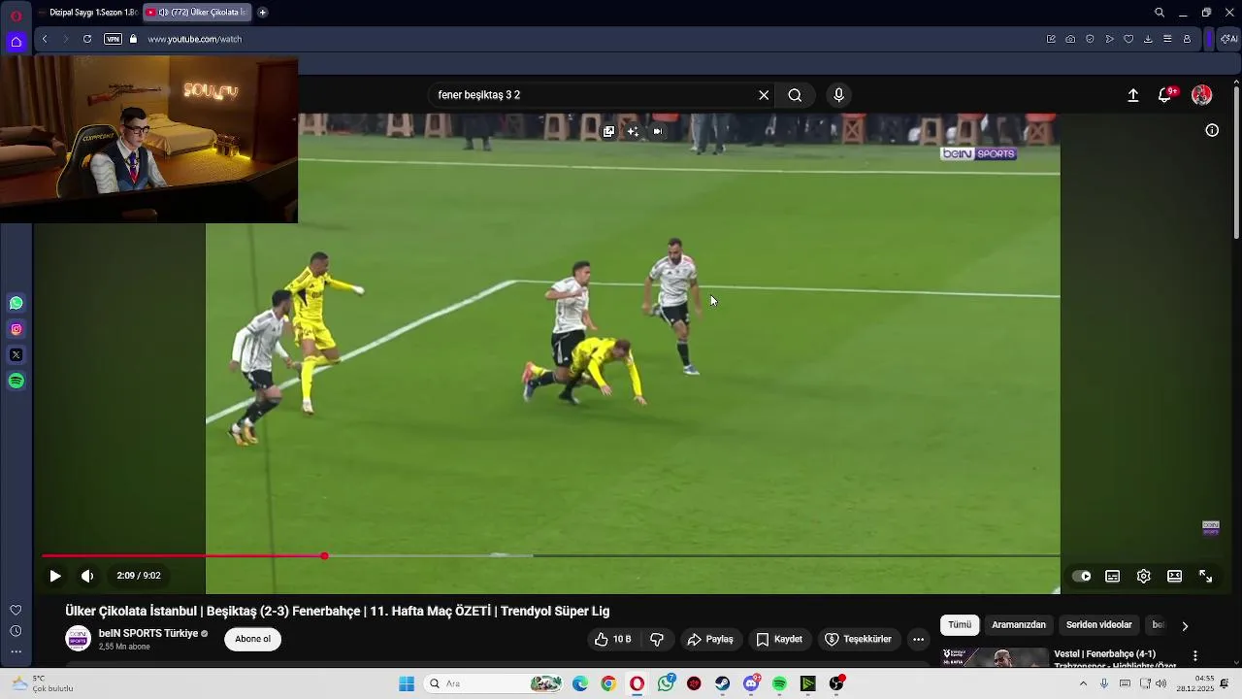Open Instagram in the Opera sidebar
The width and height of the screenshot is (1242, 699).
pos(16,329)
